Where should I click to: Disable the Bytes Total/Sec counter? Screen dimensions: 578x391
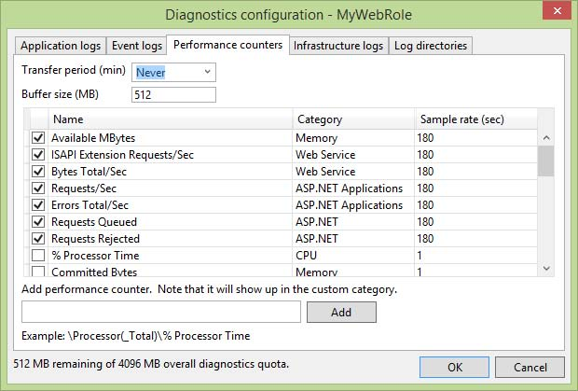[x=38, y=172]
